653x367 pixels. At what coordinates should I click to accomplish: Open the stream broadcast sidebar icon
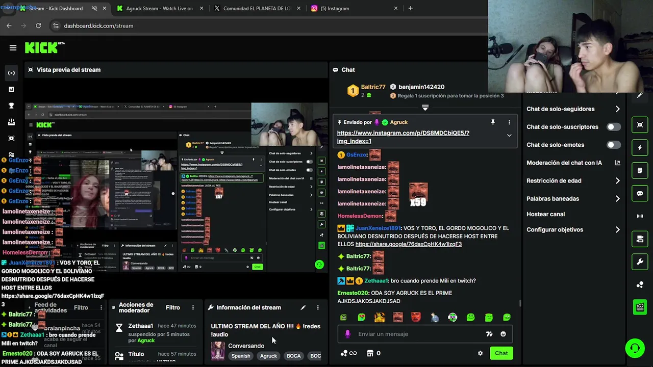11,73
